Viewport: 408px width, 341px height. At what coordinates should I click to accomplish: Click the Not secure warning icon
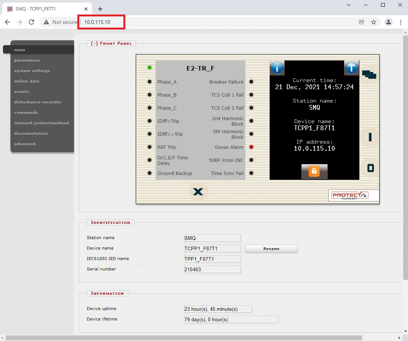(x=46, y=22)
